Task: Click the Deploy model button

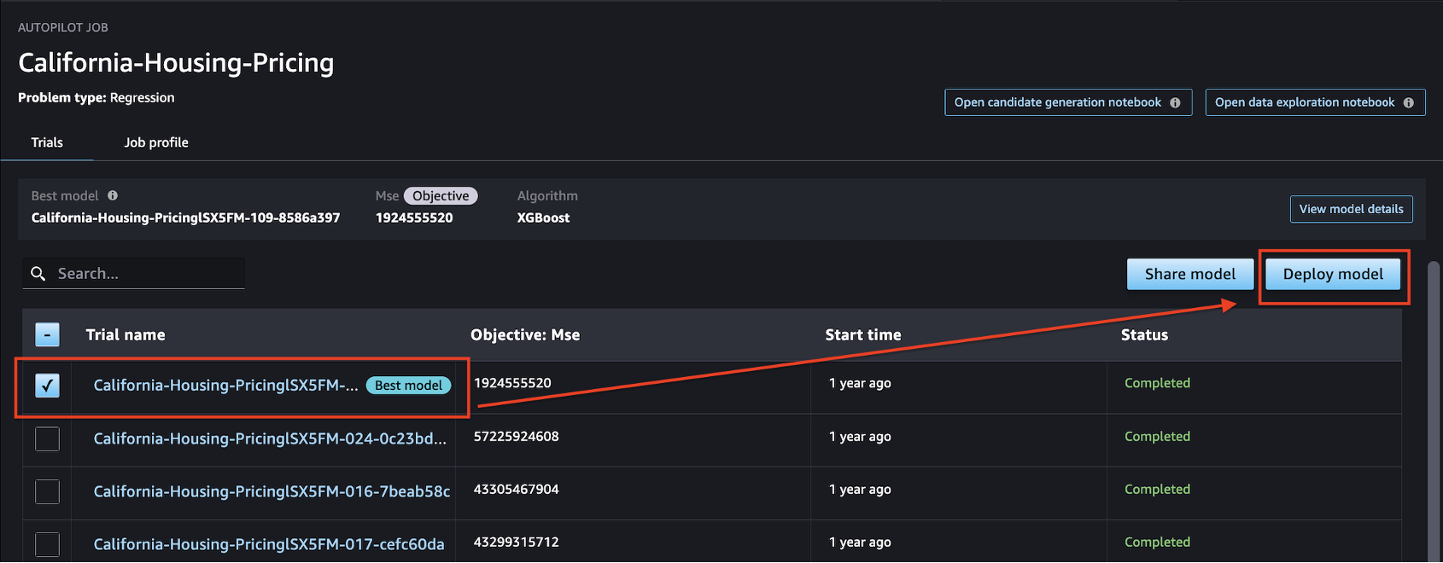Action: (1333, 274)
